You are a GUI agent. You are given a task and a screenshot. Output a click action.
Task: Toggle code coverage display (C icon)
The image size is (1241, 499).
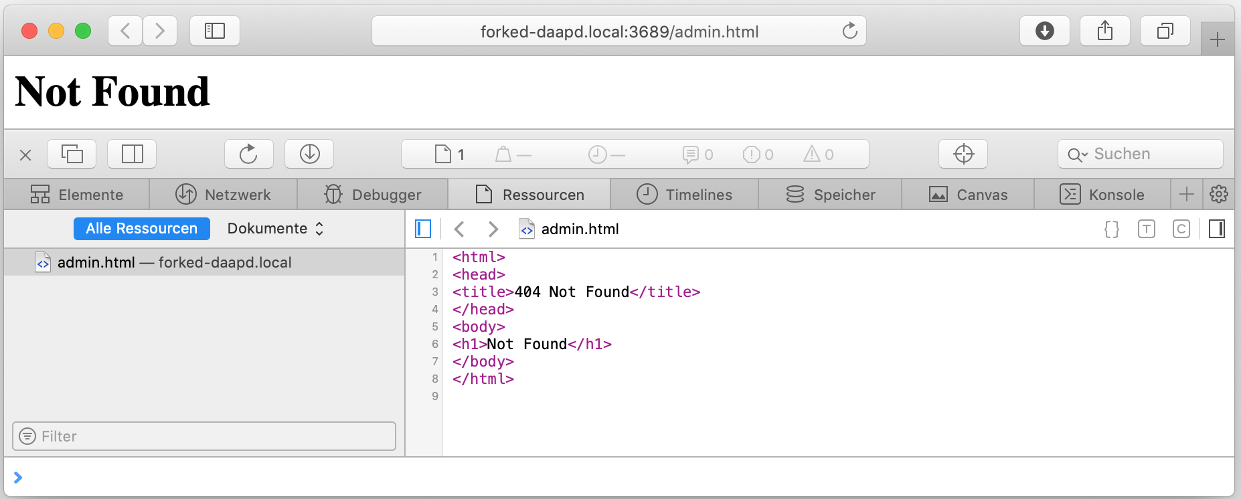pyautogui.click(x=1181, y=229)
